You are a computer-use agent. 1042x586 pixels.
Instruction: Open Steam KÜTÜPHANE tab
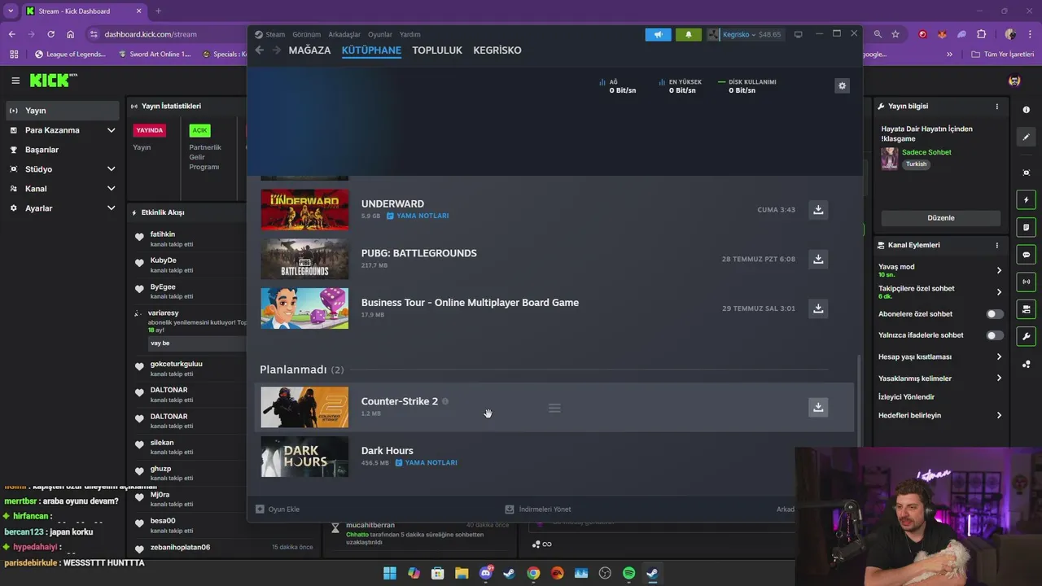(x=371, y=50)
